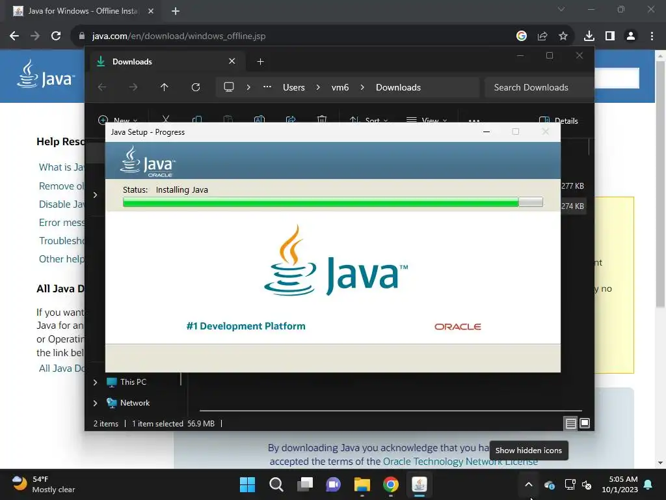The height and width of the screenshot is (500, 666).
Task: Expand the Network tree node
Action: pyautogui.click(x=95, y=403)
